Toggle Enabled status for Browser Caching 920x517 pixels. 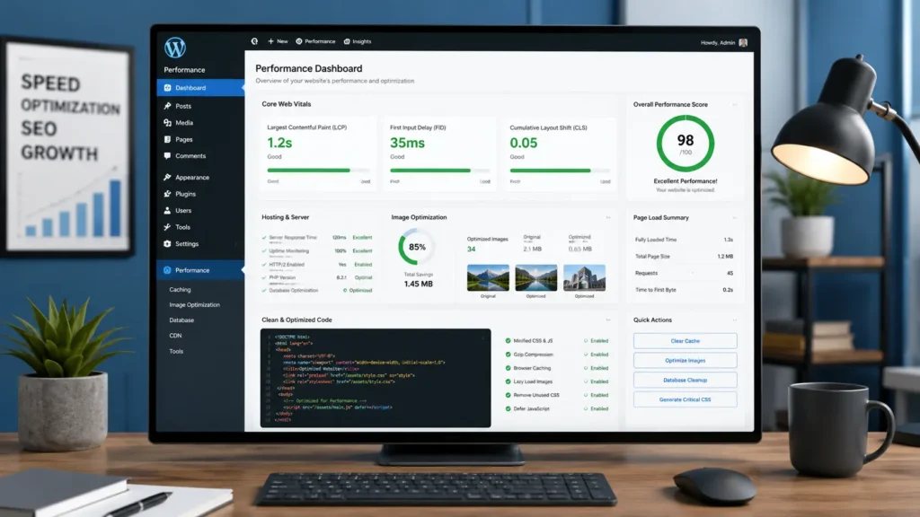click(x=597, y=368)
